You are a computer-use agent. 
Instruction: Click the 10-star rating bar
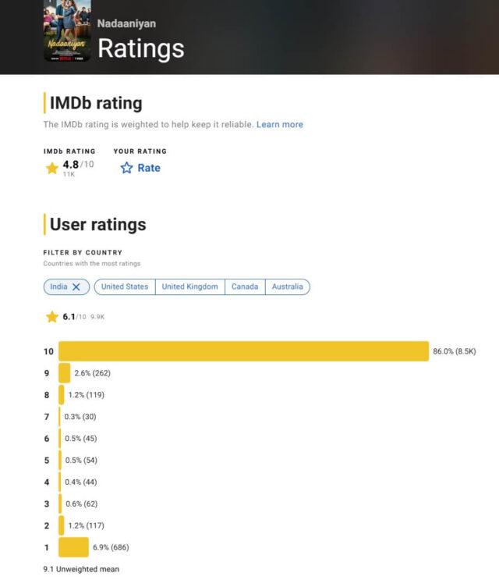click(243, 351)
